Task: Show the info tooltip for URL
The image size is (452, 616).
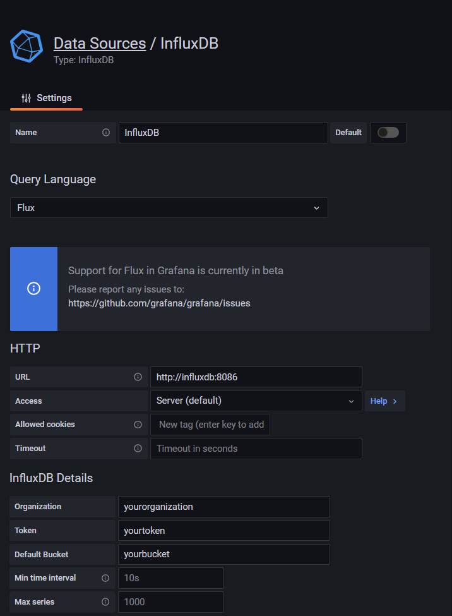Action: coord(138,377)
